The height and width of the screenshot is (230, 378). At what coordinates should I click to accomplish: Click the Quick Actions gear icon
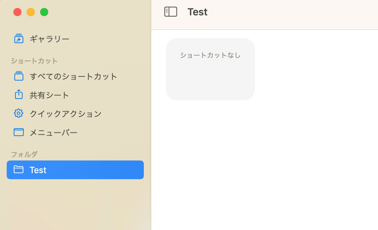[x=18, y=113]
